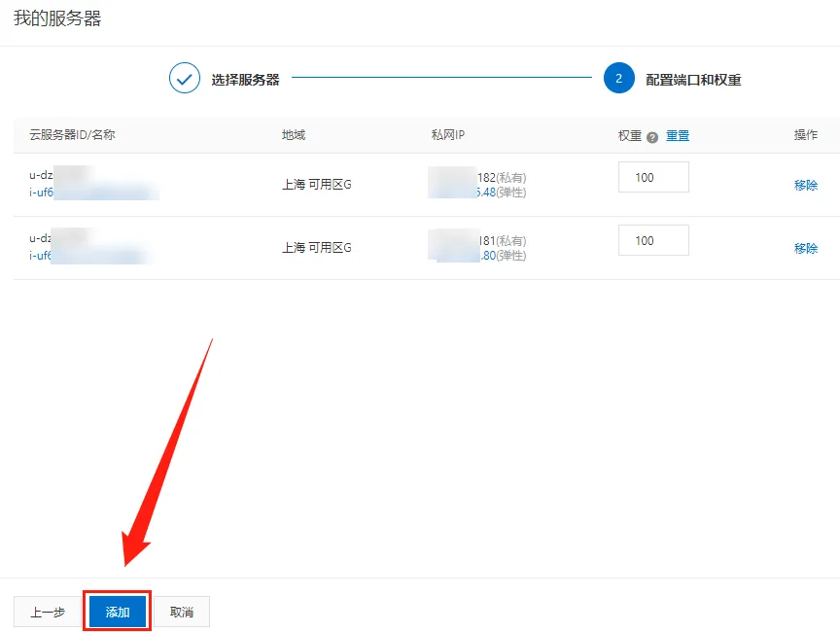
Task: Click the 云服务器ID/名称 column header
Action: [72, 135]
